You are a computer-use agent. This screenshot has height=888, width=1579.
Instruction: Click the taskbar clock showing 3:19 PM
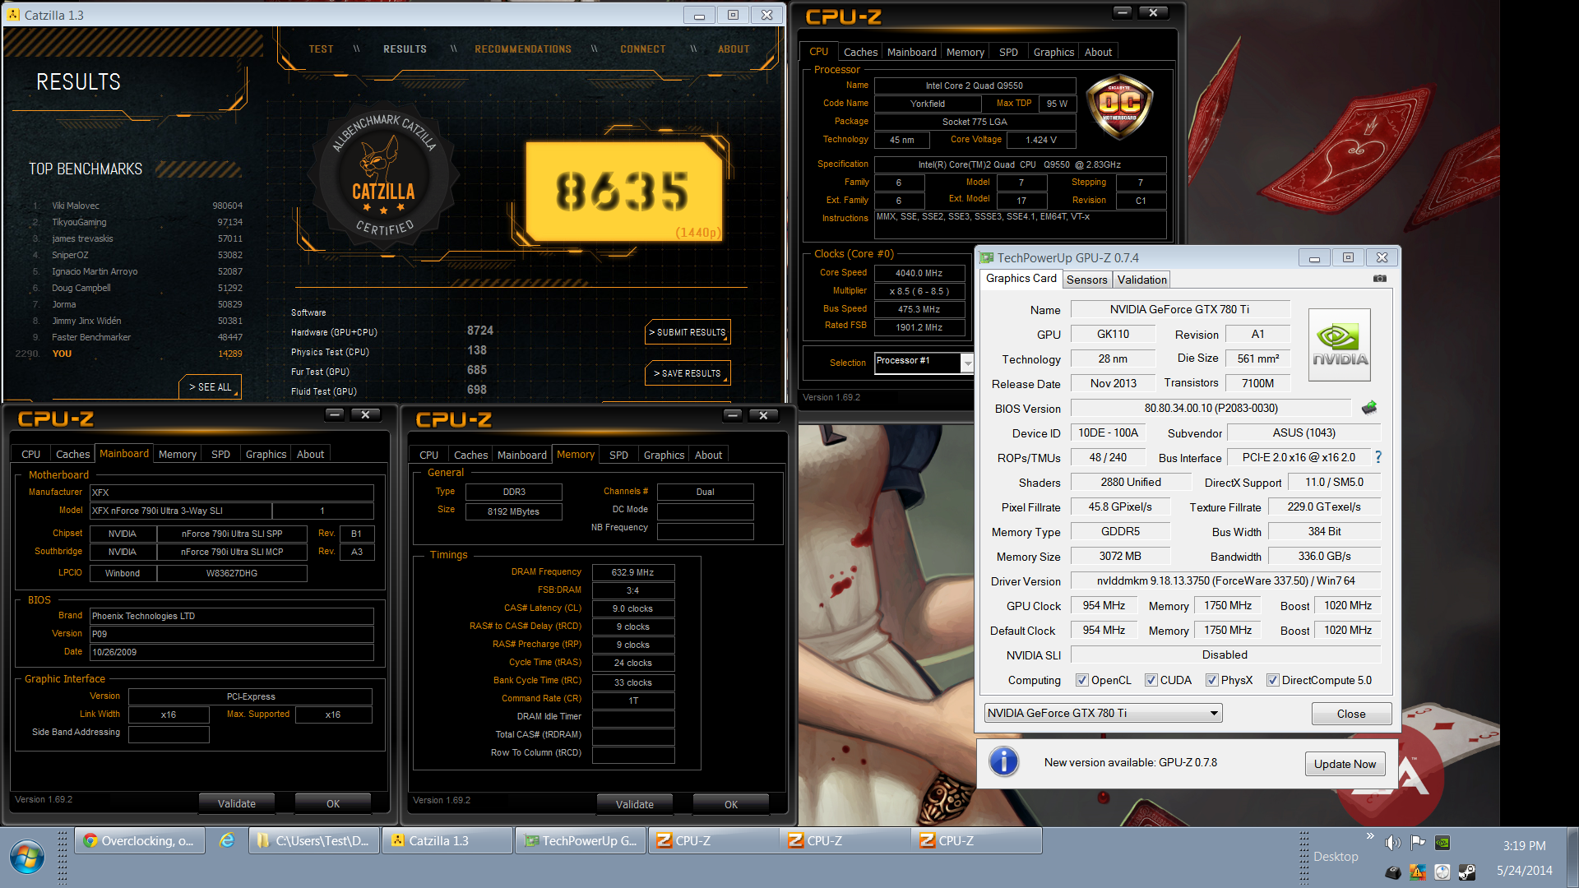(1524, 845)
